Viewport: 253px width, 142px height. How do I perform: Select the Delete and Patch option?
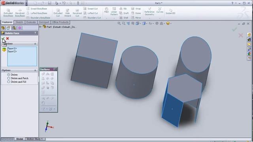pyautogui.click(x=9, y=78)
